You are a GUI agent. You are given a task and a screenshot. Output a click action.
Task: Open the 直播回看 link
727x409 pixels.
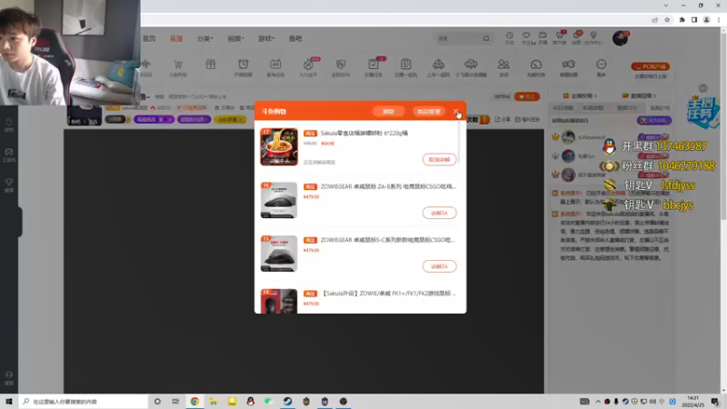[x=639, y=95]
